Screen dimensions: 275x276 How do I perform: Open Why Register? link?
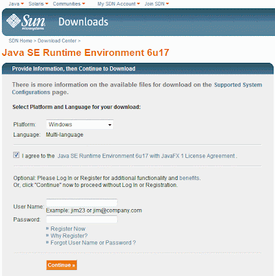(x=69, y=236)
